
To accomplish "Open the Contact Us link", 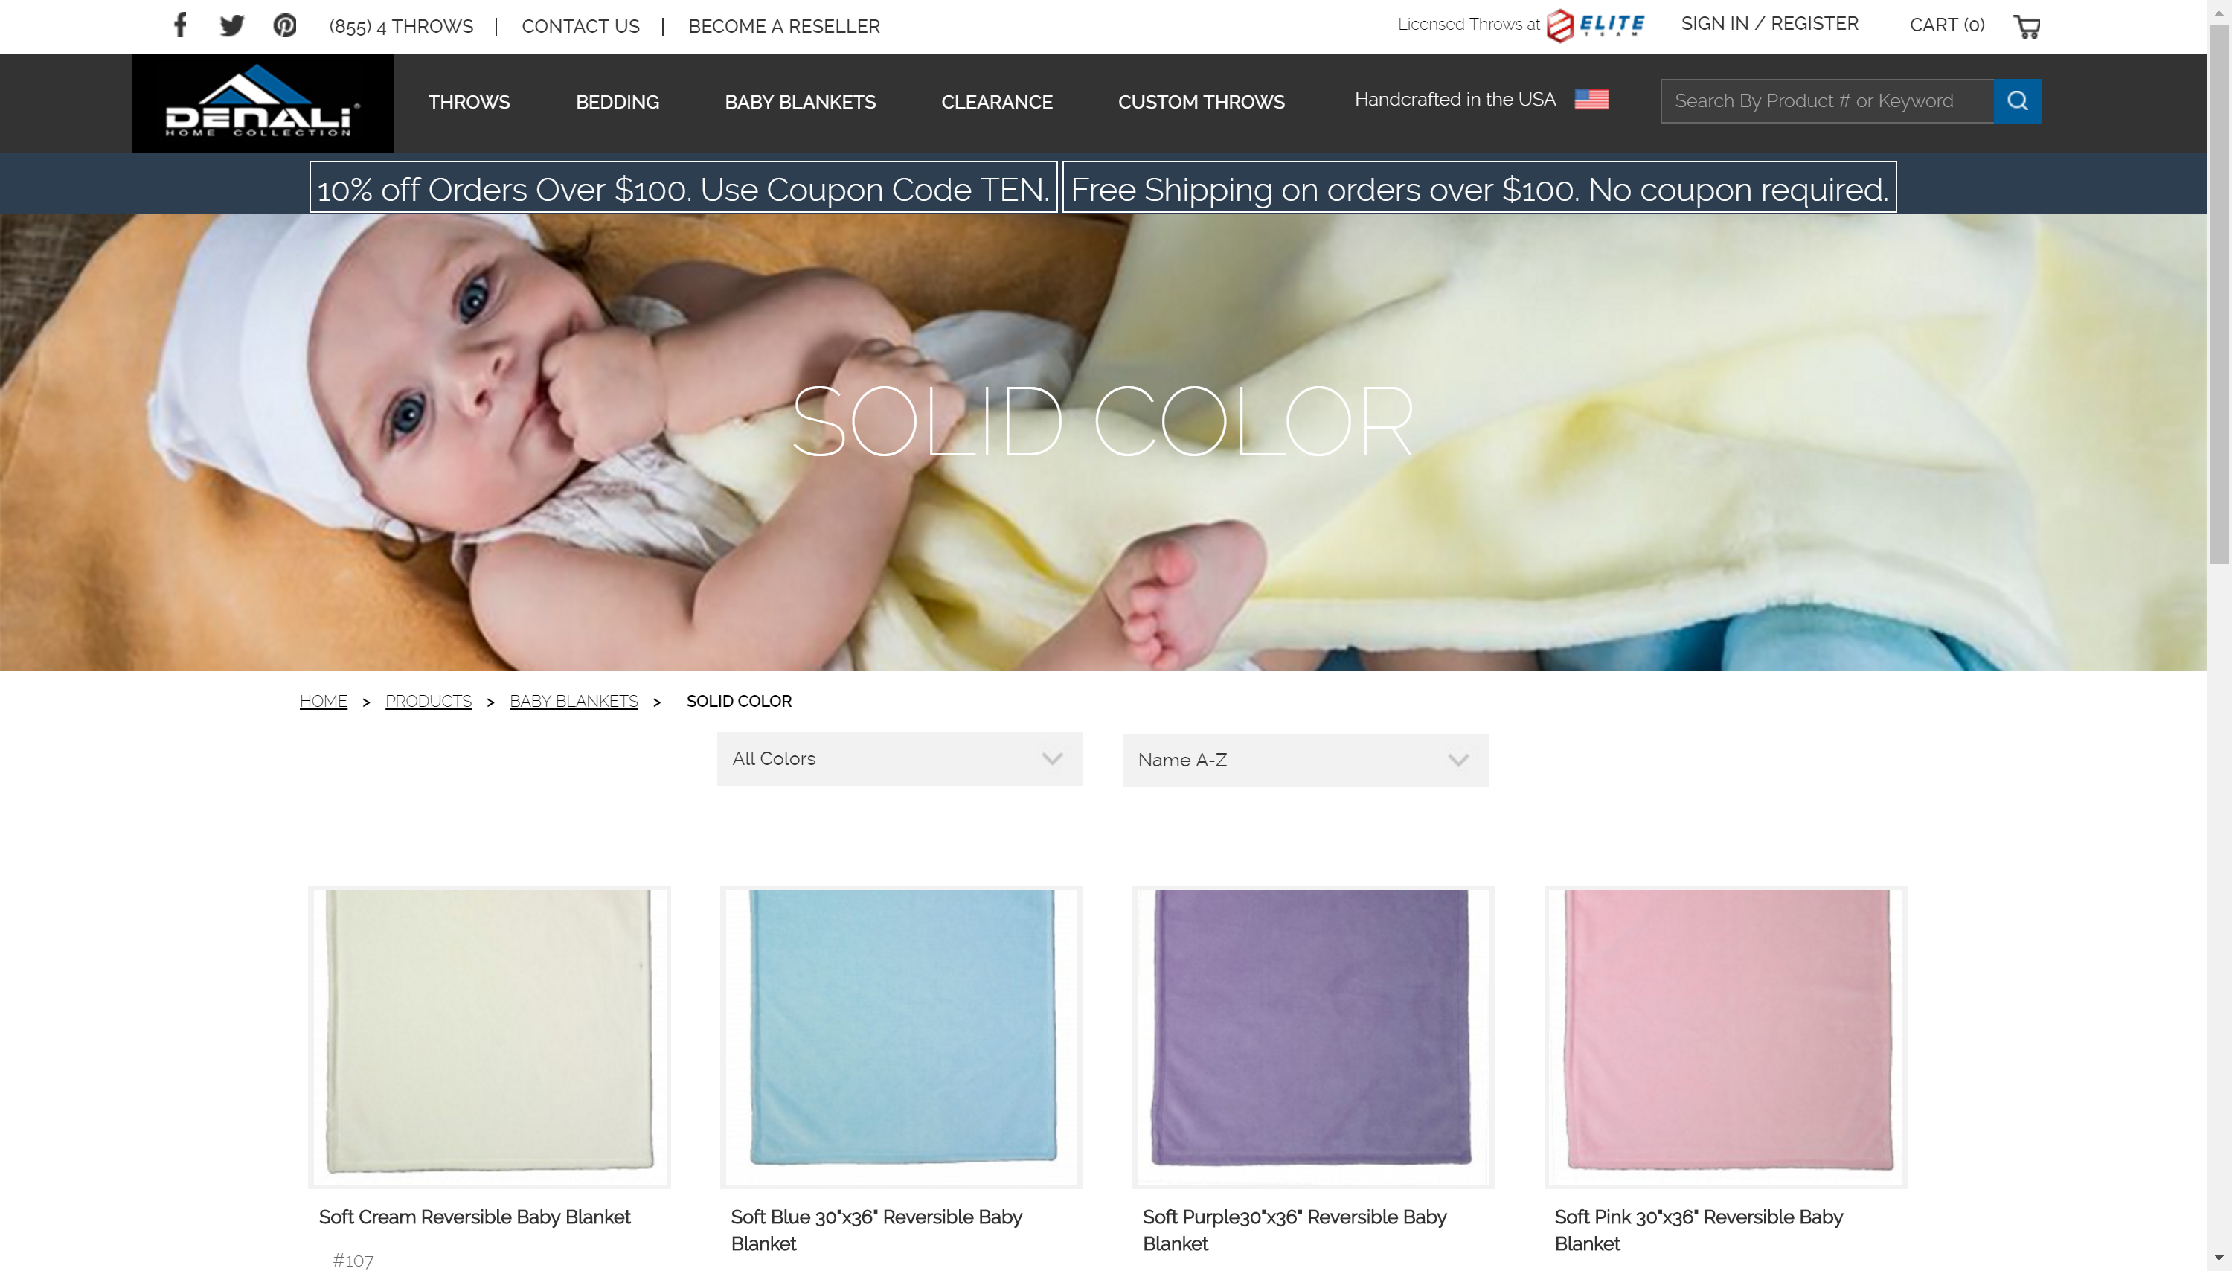I will [x=580, y=26].
